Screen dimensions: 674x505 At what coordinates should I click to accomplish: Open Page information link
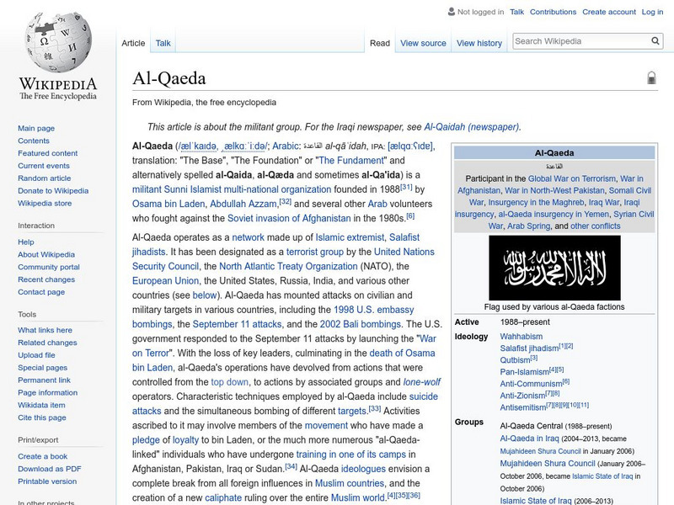[48, 392]
